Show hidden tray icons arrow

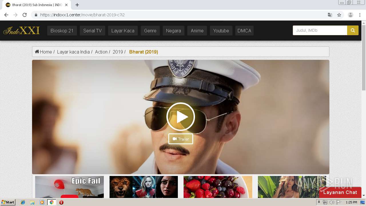(319, 202)
